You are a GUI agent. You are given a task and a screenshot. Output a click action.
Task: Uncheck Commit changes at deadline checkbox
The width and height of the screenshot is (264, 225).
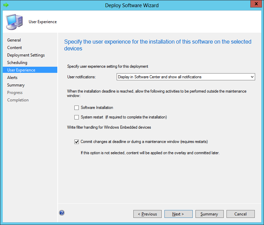click(x=76, y=142)
